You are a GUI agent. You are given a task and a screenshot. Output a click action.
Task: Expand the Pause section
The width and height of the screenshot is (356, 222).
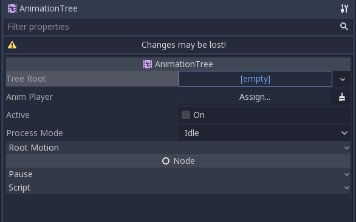(x=178, y=174)
